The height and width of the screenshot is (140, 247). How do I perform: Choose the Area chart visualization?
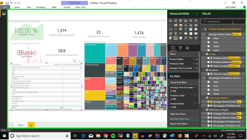[x=176, y=25]
